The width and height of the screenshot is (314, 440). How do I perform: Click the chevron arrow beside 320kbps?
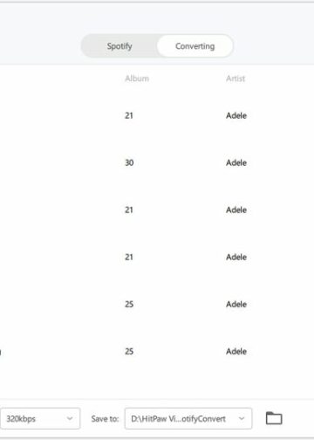(70, 418)
